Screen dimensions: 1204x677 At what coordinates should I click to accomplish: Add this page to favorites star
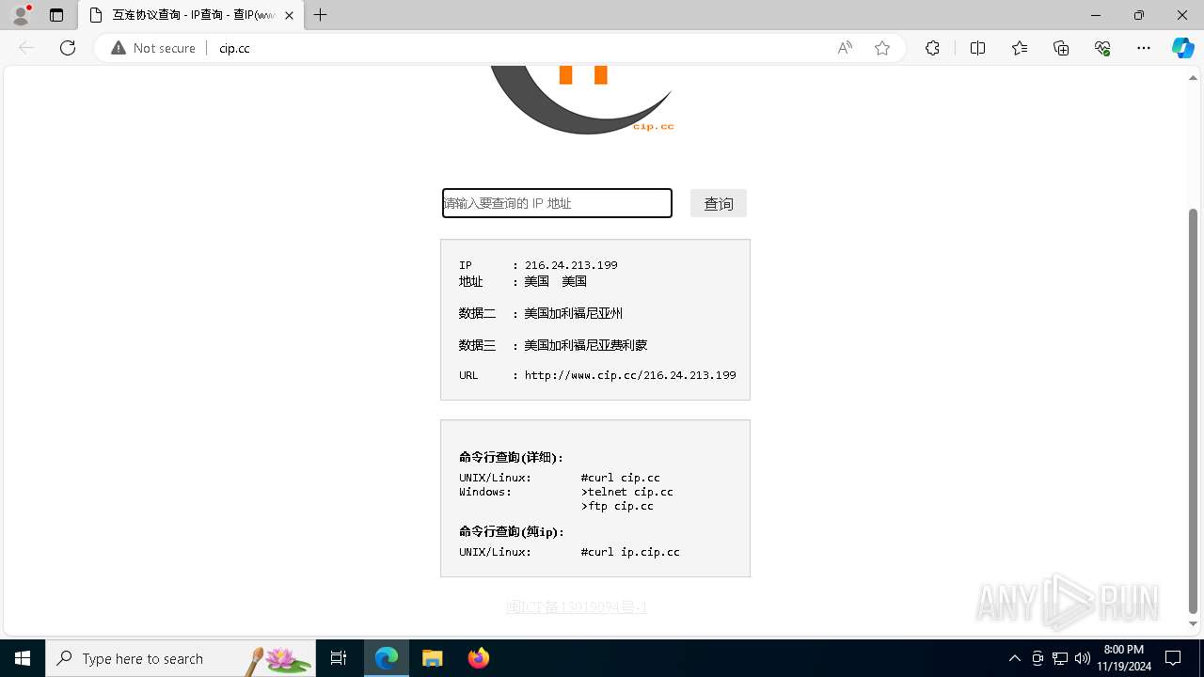click(x=882, y=48)
